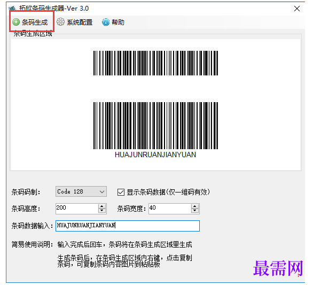Click the blue info 帮助 icon
313x285 pixels.
(x=106, y=22)
